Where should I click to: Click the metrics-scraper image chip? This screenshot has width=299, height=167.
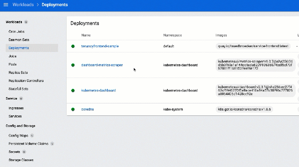256,65
